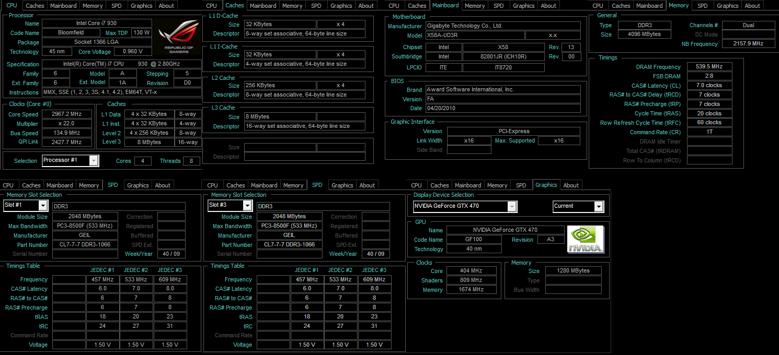Click the PCI-Express version field

[513, 131]
